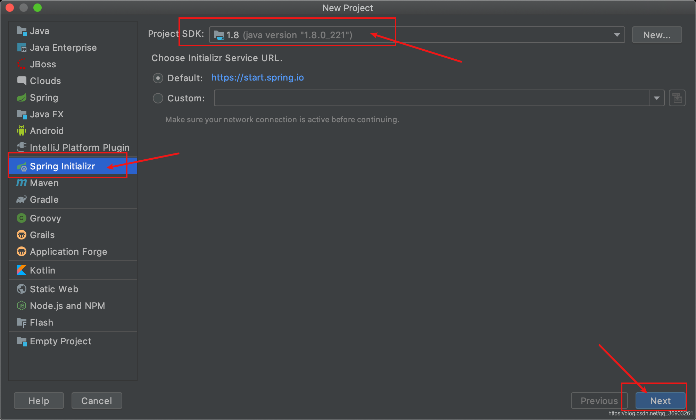Select the Groovy list entry

[x=73, y=218]
